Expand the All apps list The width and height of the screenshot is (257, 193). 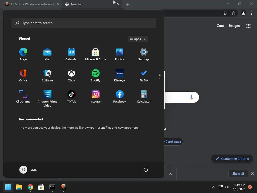(138, 39)
